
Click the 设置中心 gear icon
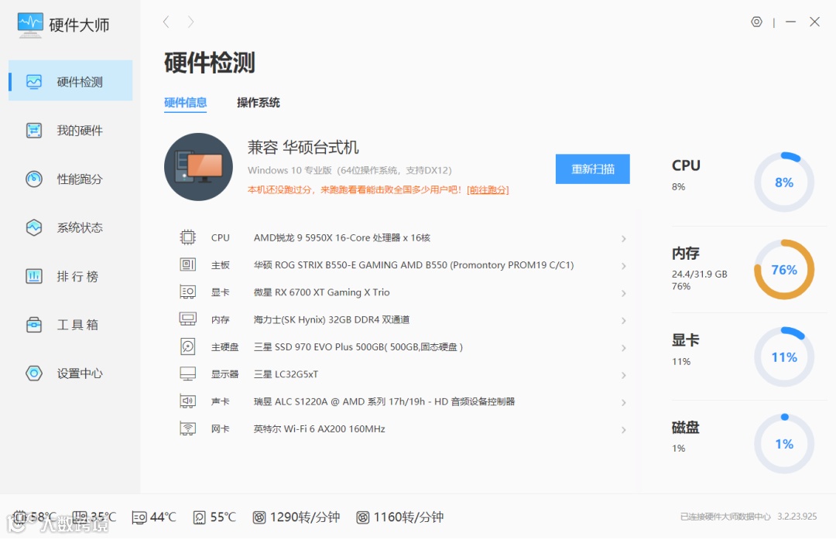34,373
